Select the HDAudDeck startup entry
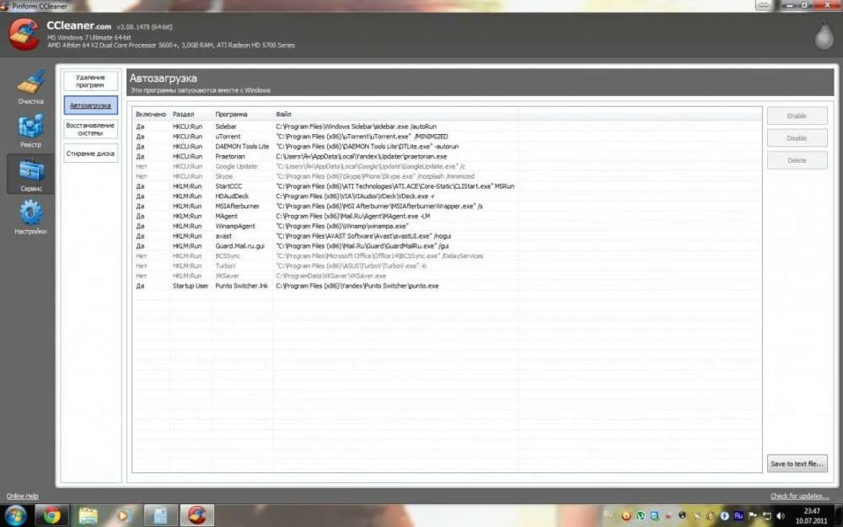Viewport: 843px width, 527px height. [x=448, y=196]
